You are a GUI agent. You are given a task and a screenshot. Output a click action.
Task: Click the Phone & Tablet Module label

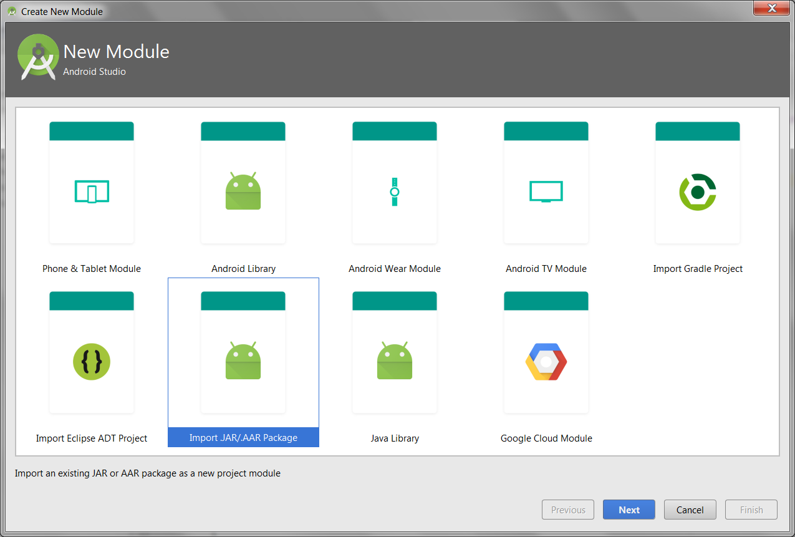pyautogui.click(x=92, y=269)
